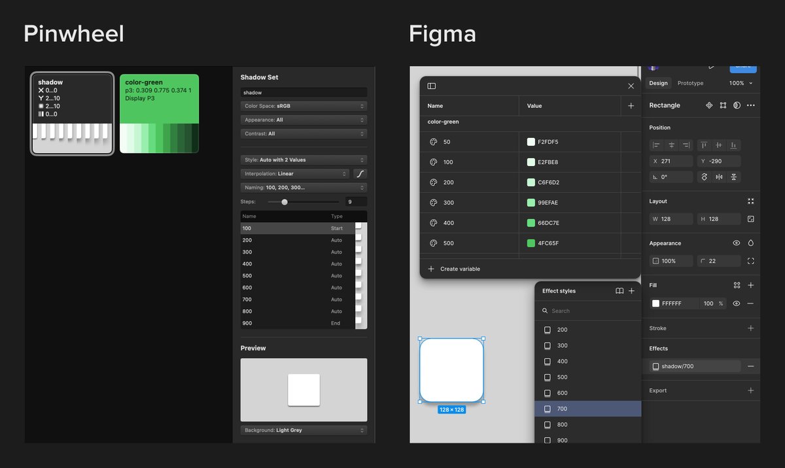Select effect style 400

click(587, 361)
